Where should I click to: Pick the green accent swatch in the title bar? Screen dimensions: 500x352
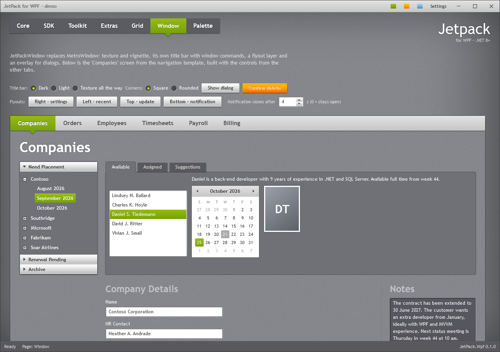pyautogui.click(x=393, y=6)
